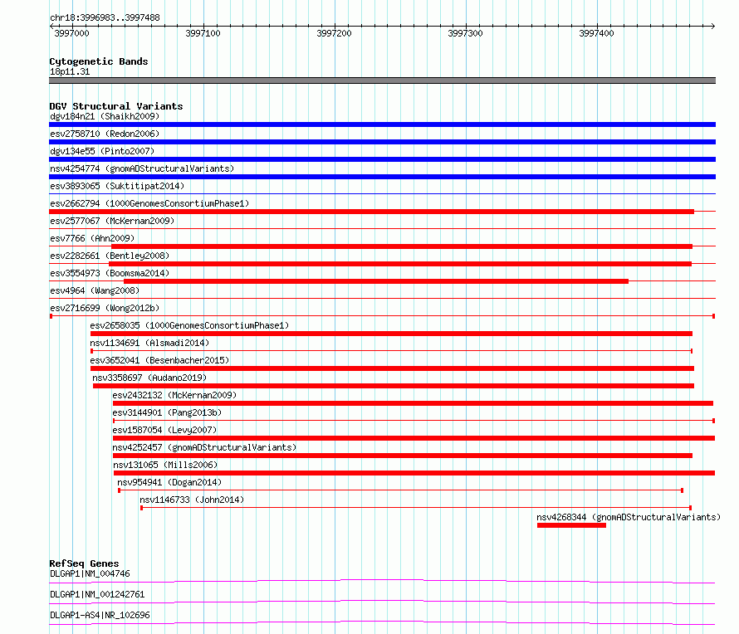Click the nsv4254774 (gnomADStructuralVariants) label

point(142,168)
